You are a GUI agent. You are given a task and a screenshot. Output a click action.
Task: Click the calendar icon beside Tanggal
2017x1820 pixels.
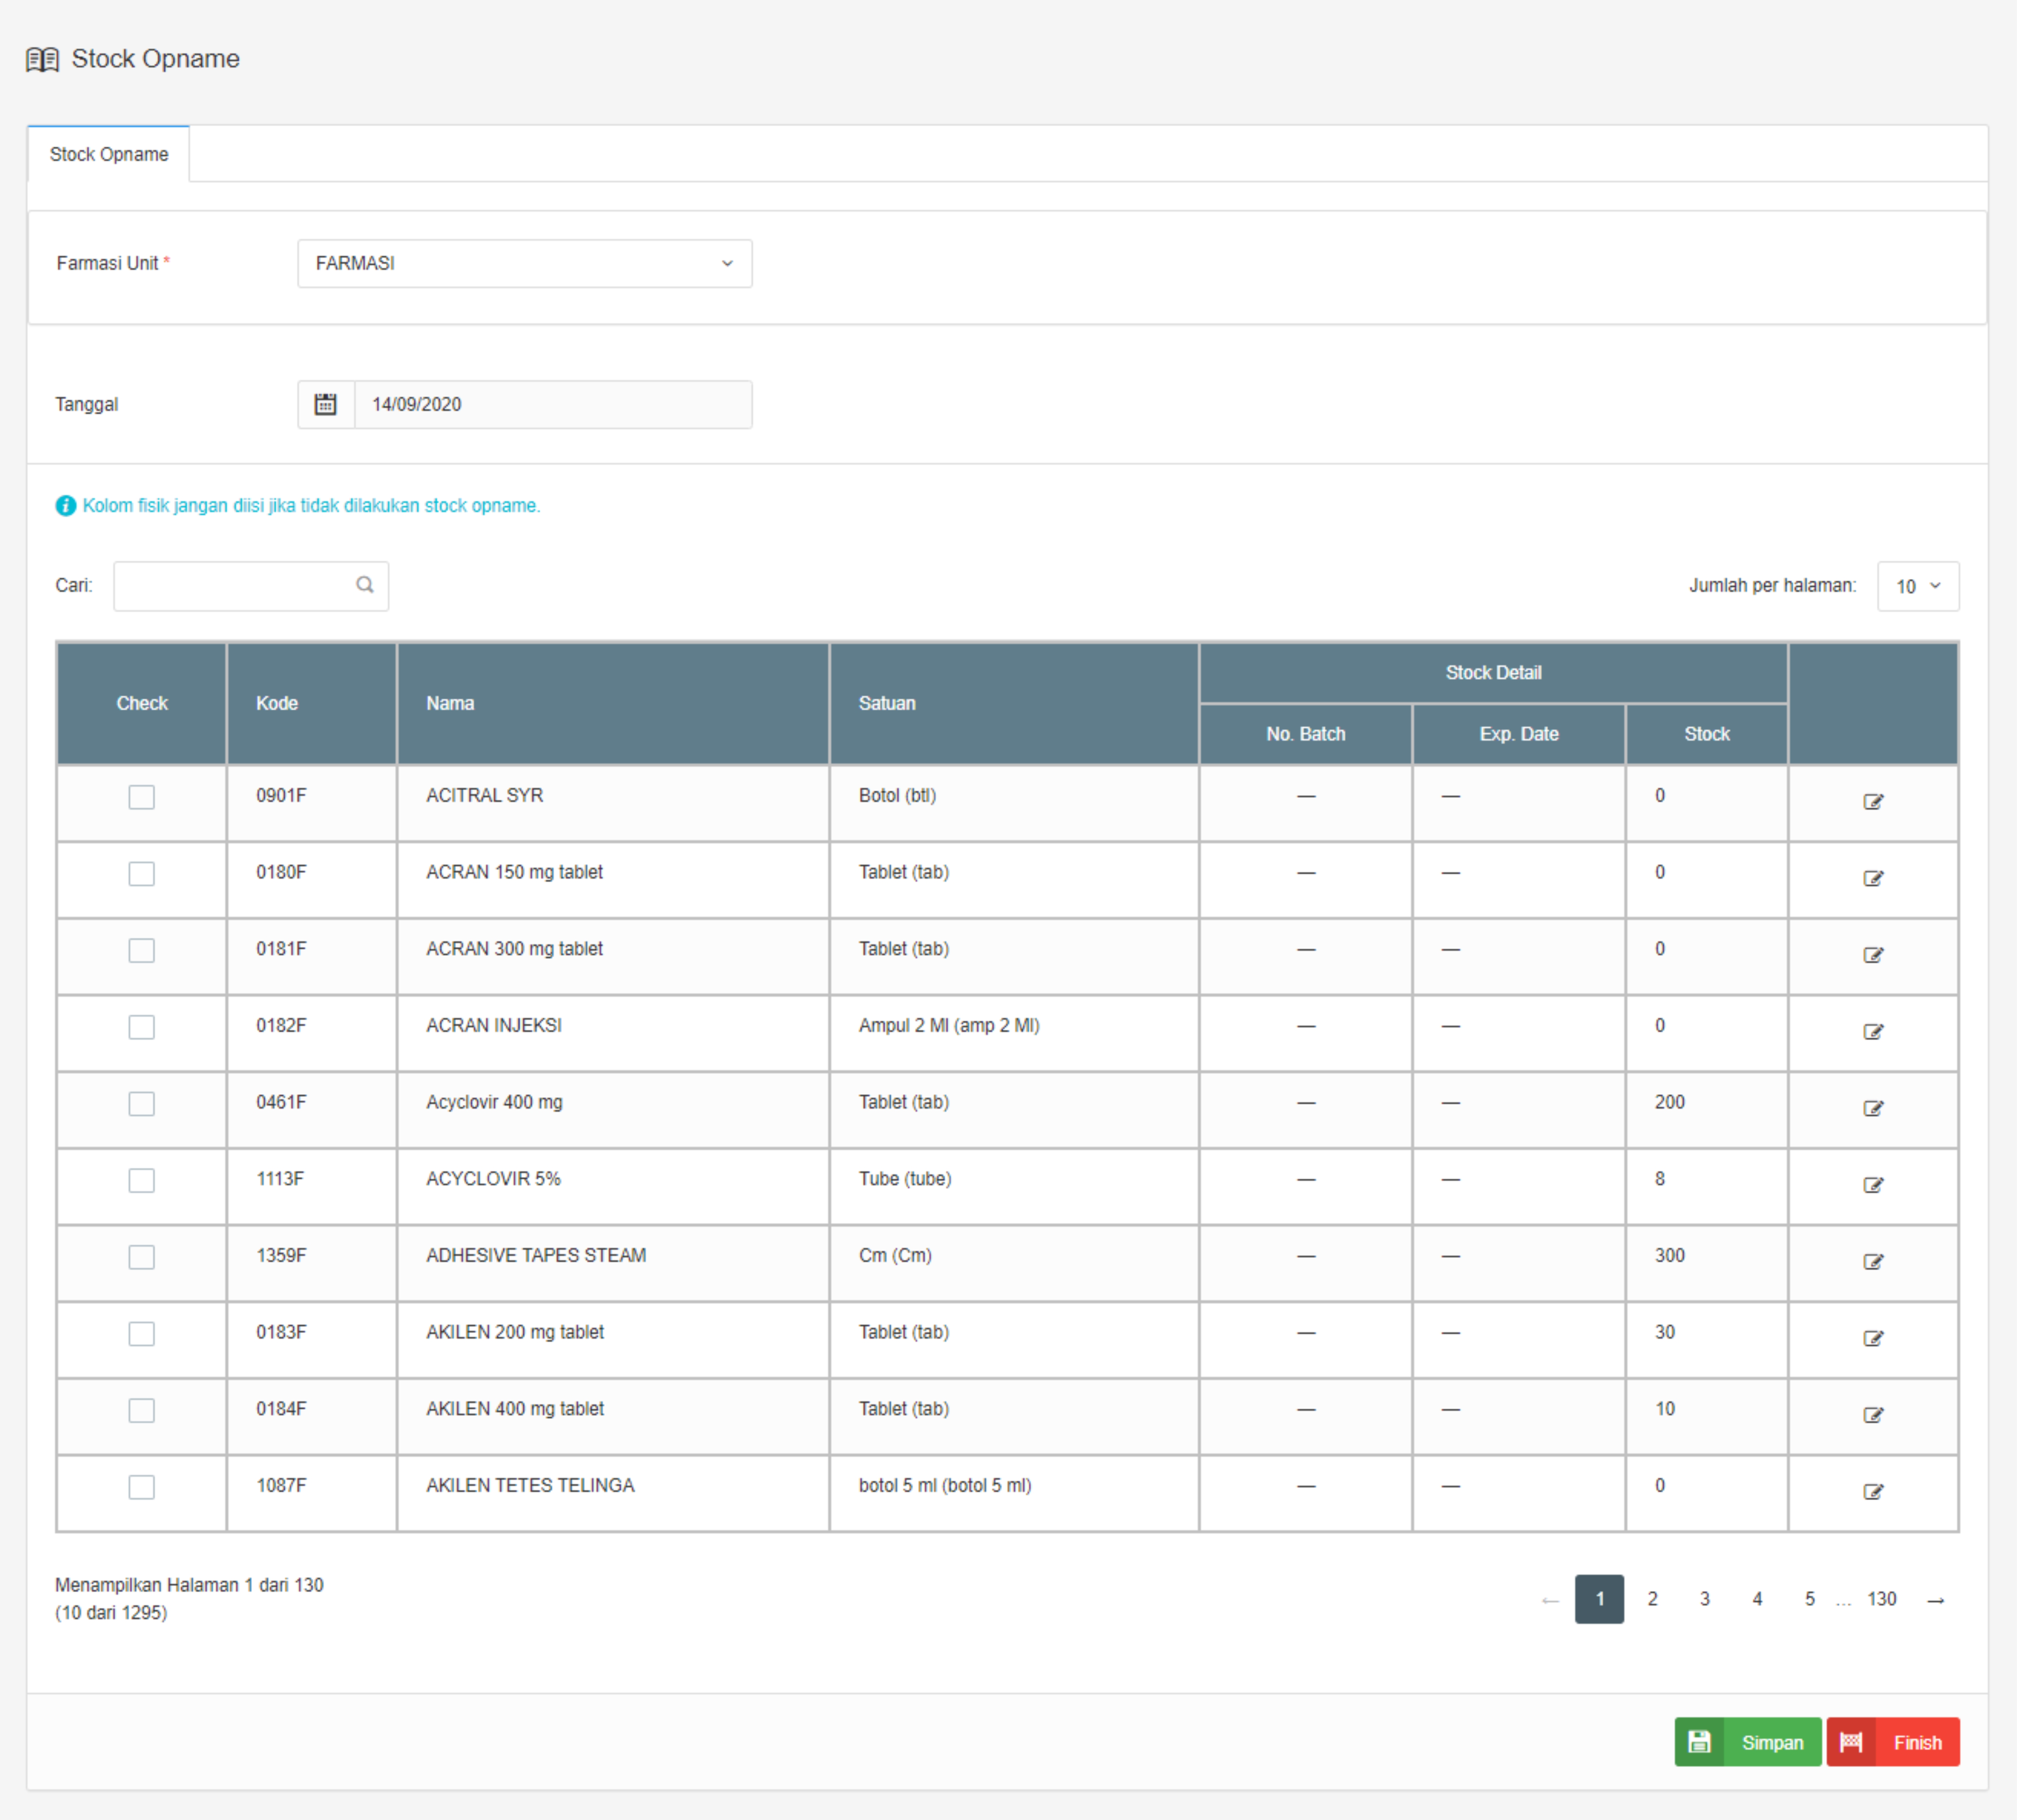pos(325,404)
